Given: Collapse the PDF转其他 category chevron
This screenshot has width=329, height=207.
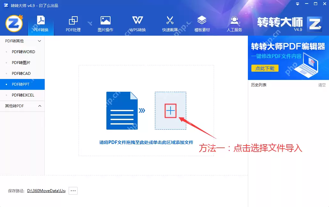Looking at the screenshot, I should pyautogui.click(x=40, y=41).
